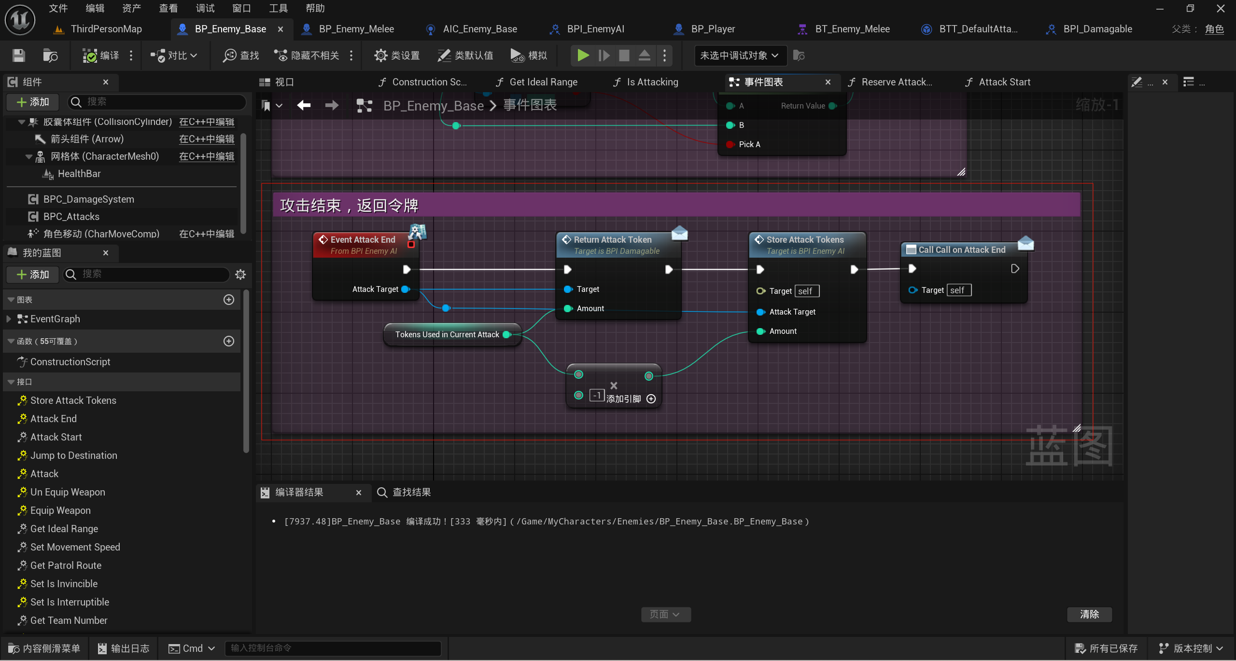The width and height of the screenshot is (1236, 661).
Task: Click the browse to asset icon
Action: coord(50,55)
